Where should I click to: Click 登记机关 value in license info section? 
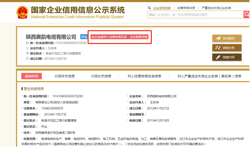pos(59,120)
